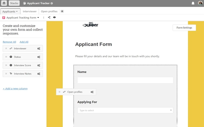The image size is (204, 127).
Task: Click the Big Dummy logo image
Action: coord(91,24)
